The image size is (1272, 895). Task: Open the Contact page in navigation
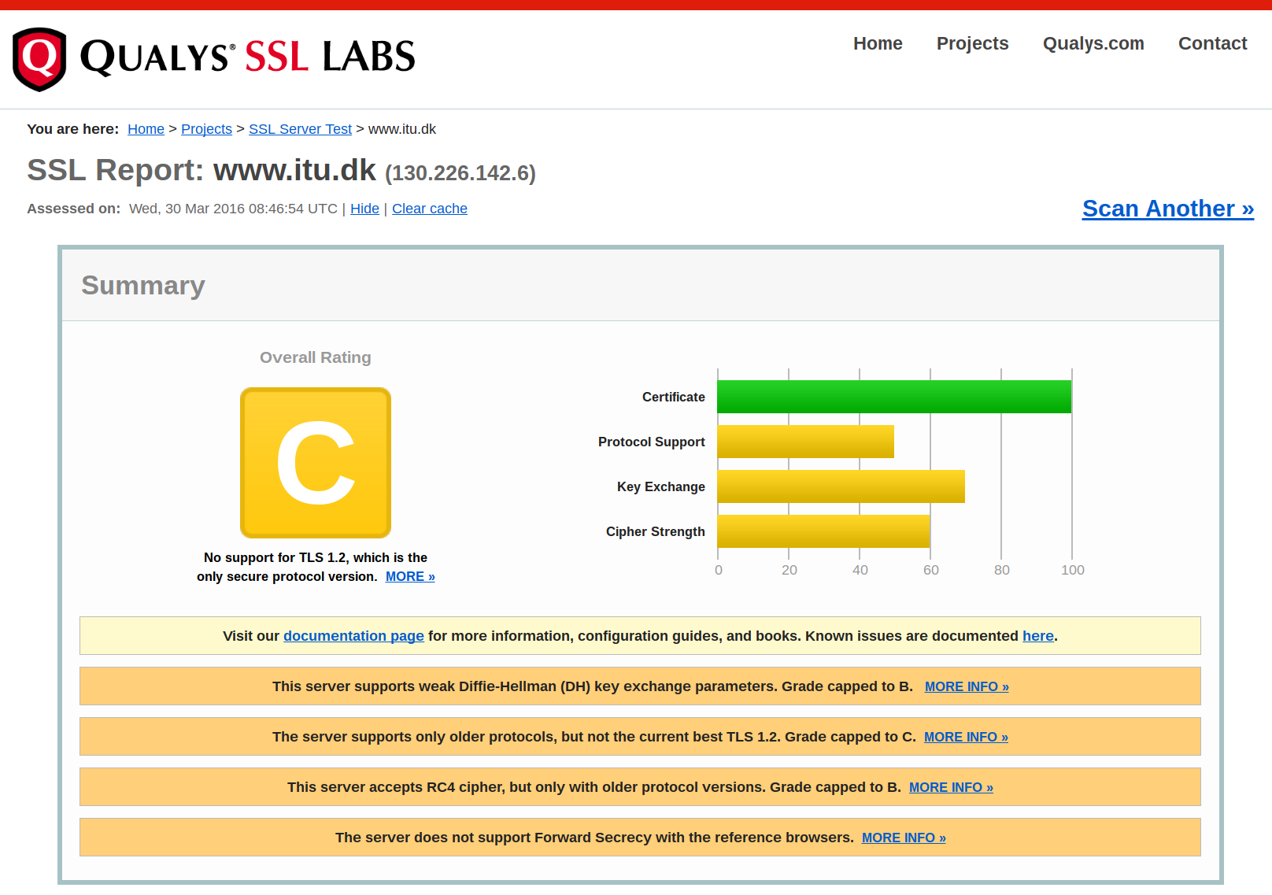(1212, 43)
